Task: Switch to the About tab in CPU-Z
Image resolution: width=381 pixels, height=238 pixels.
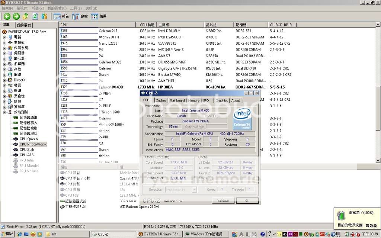Action: 236,100
